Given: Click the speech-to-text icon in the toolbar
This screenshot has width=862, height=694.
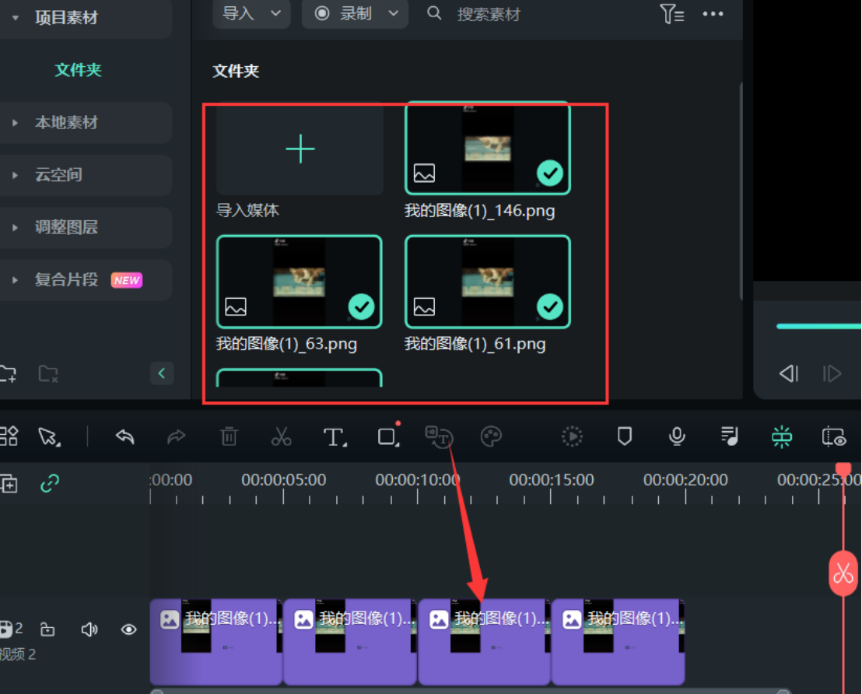Looking at the screenshot, I should [x=439, y=436].
